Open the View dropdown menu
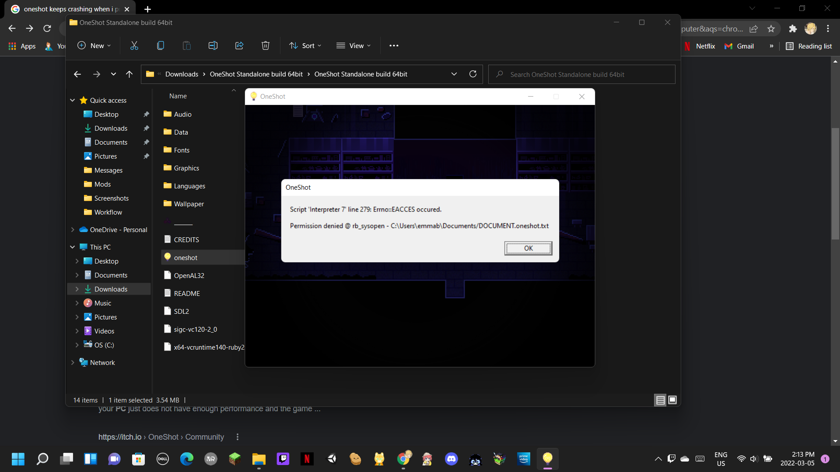840x472 pixels. tap(353, 45)
